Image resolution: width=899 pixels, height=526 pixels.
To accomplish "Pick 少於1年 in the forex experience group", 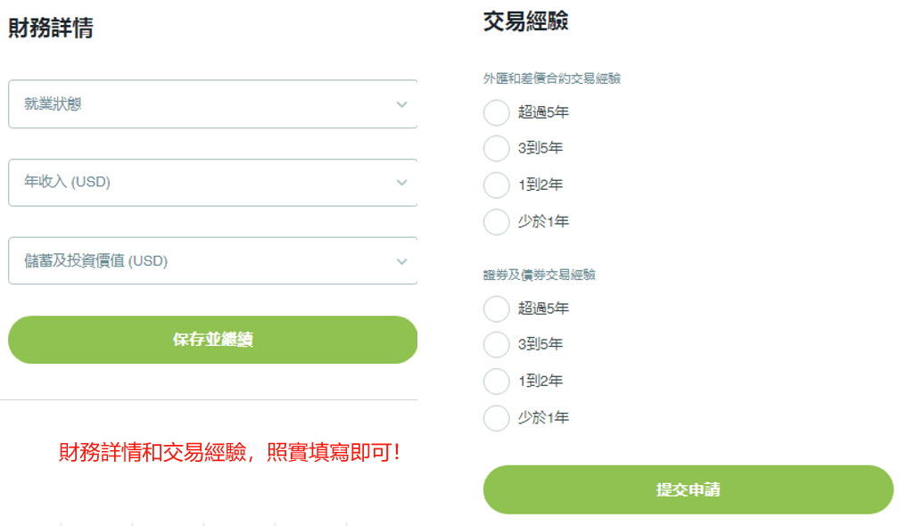I will pos(496,221).
